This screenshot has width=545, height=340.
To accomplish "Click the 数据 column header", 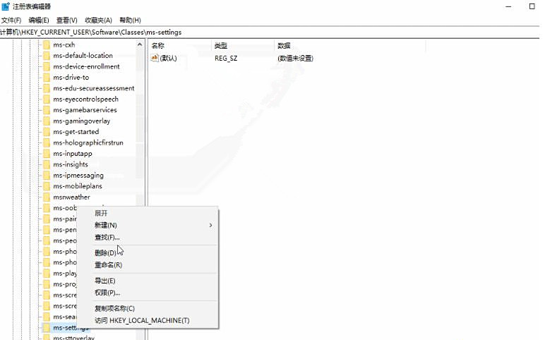I will pyautogui.click(x=284, y=45).
